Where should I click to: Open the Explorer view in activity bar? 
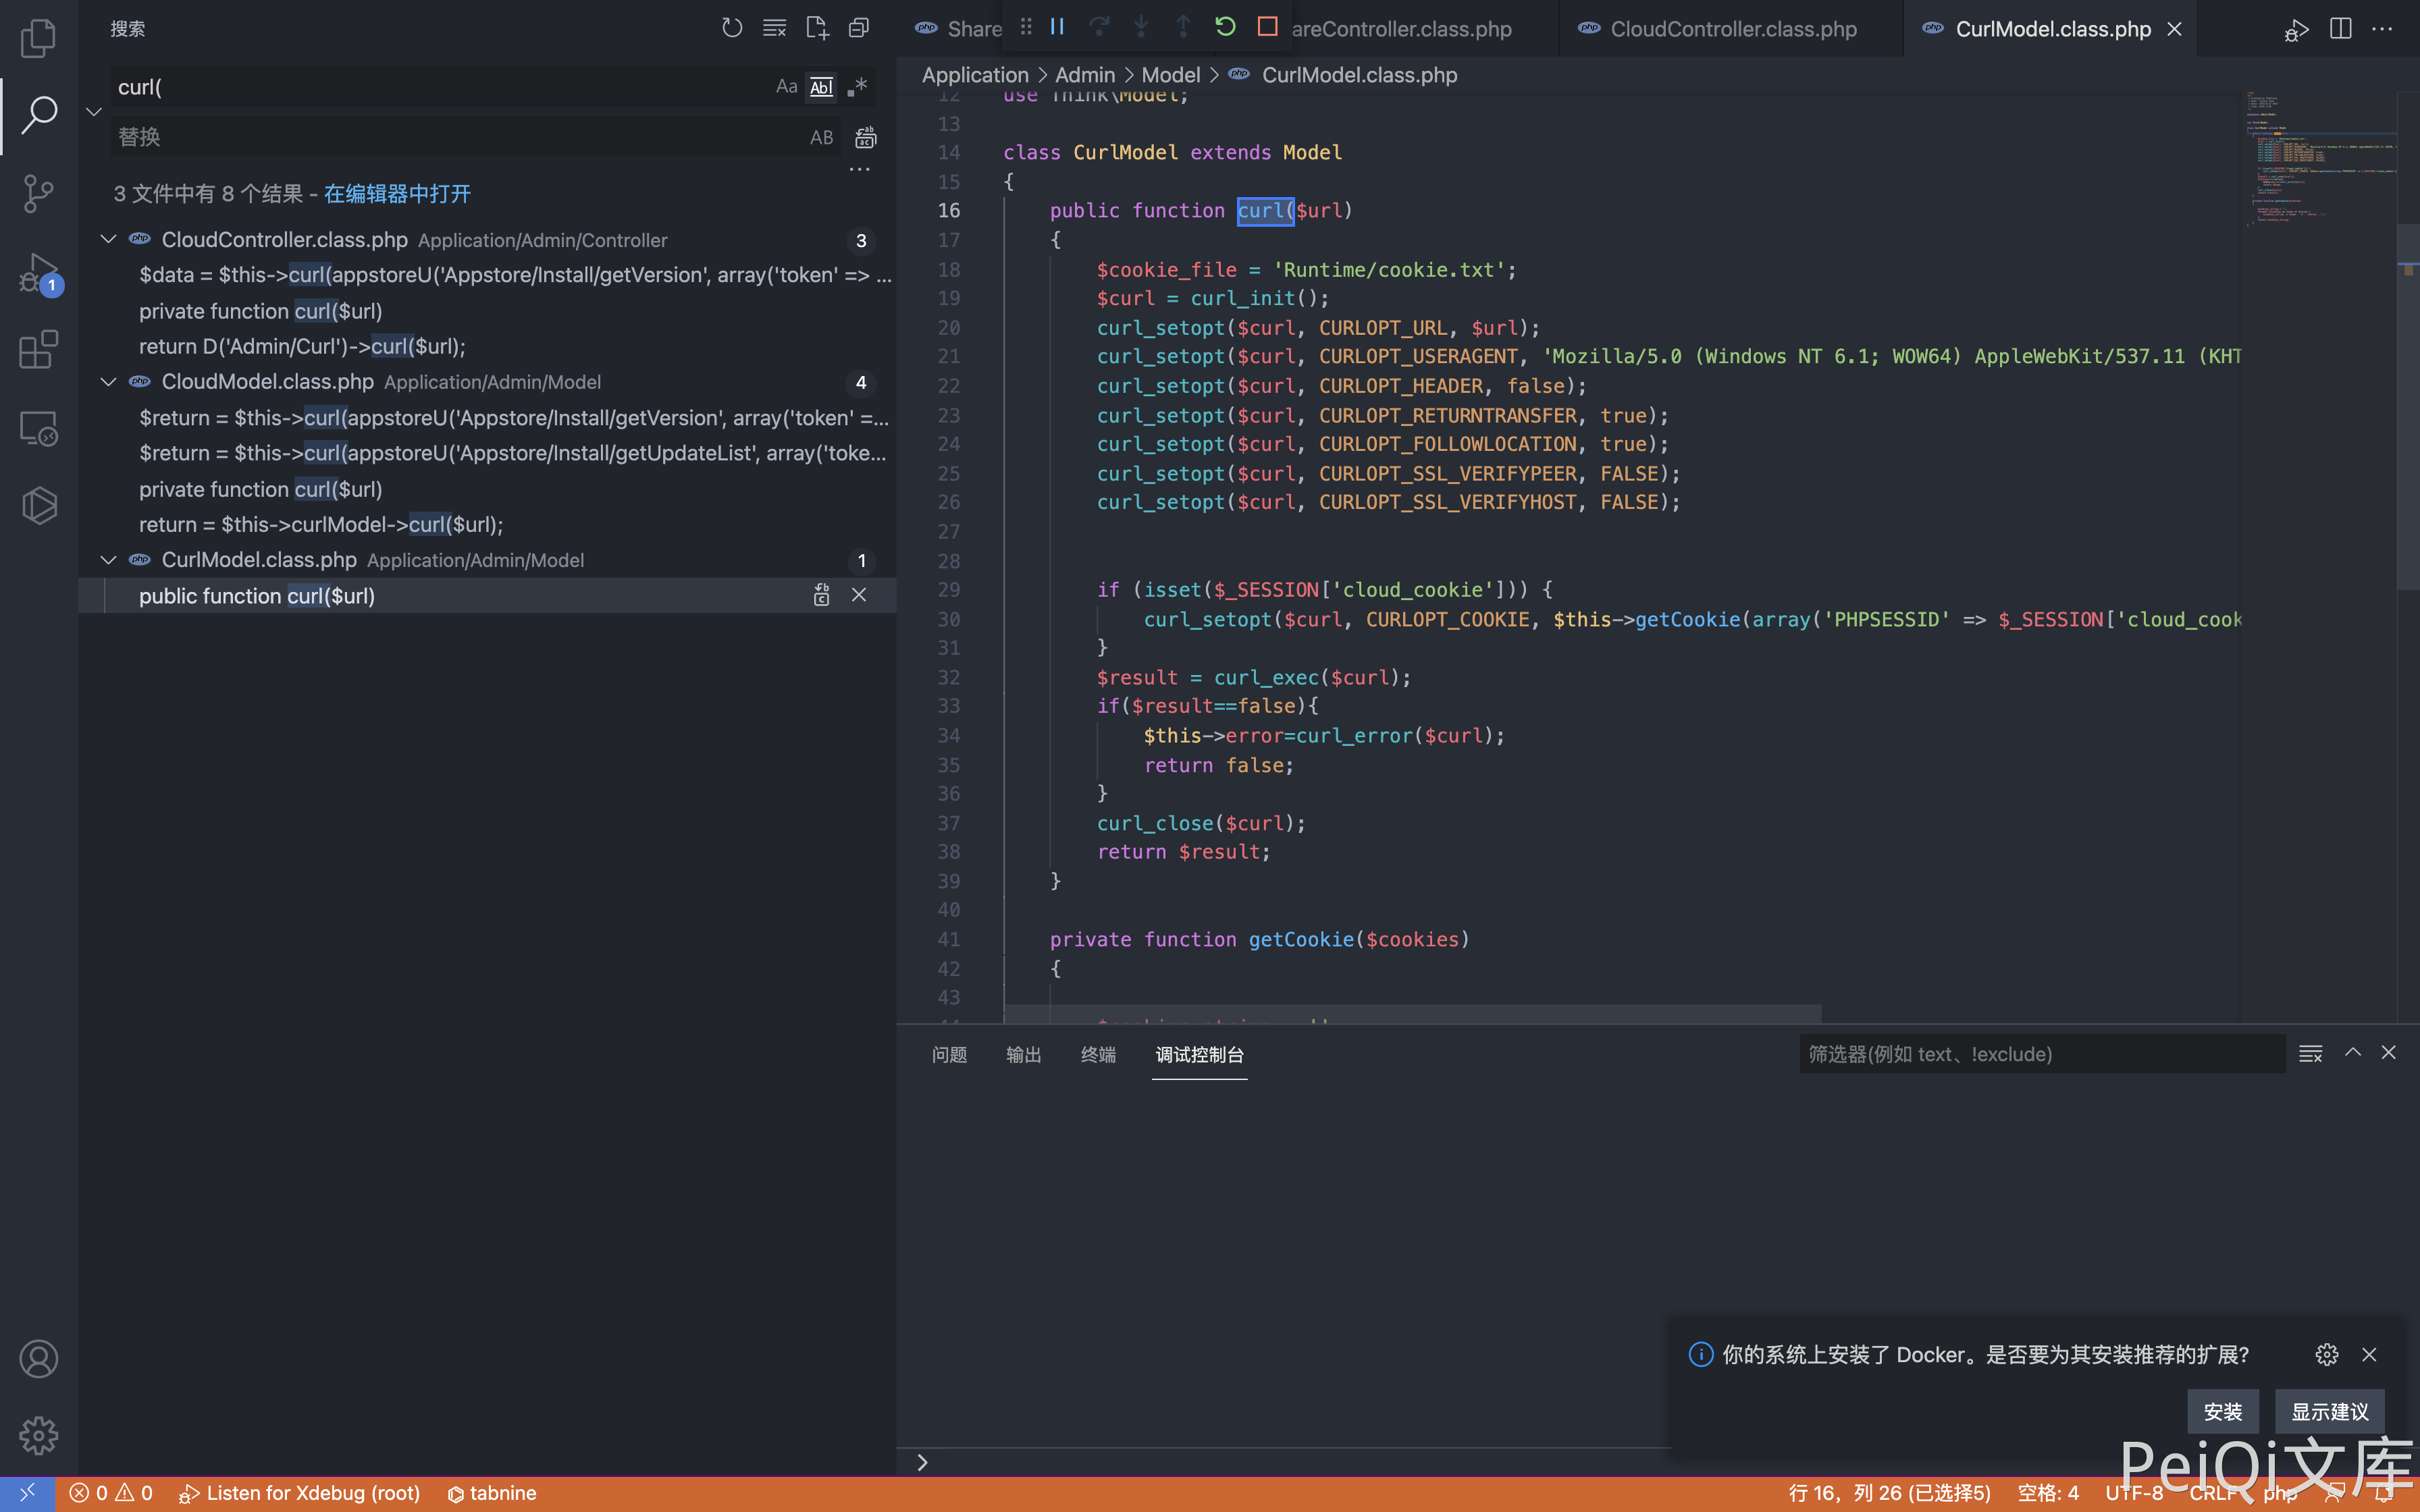pyautogui.click(x=38, y=38)
